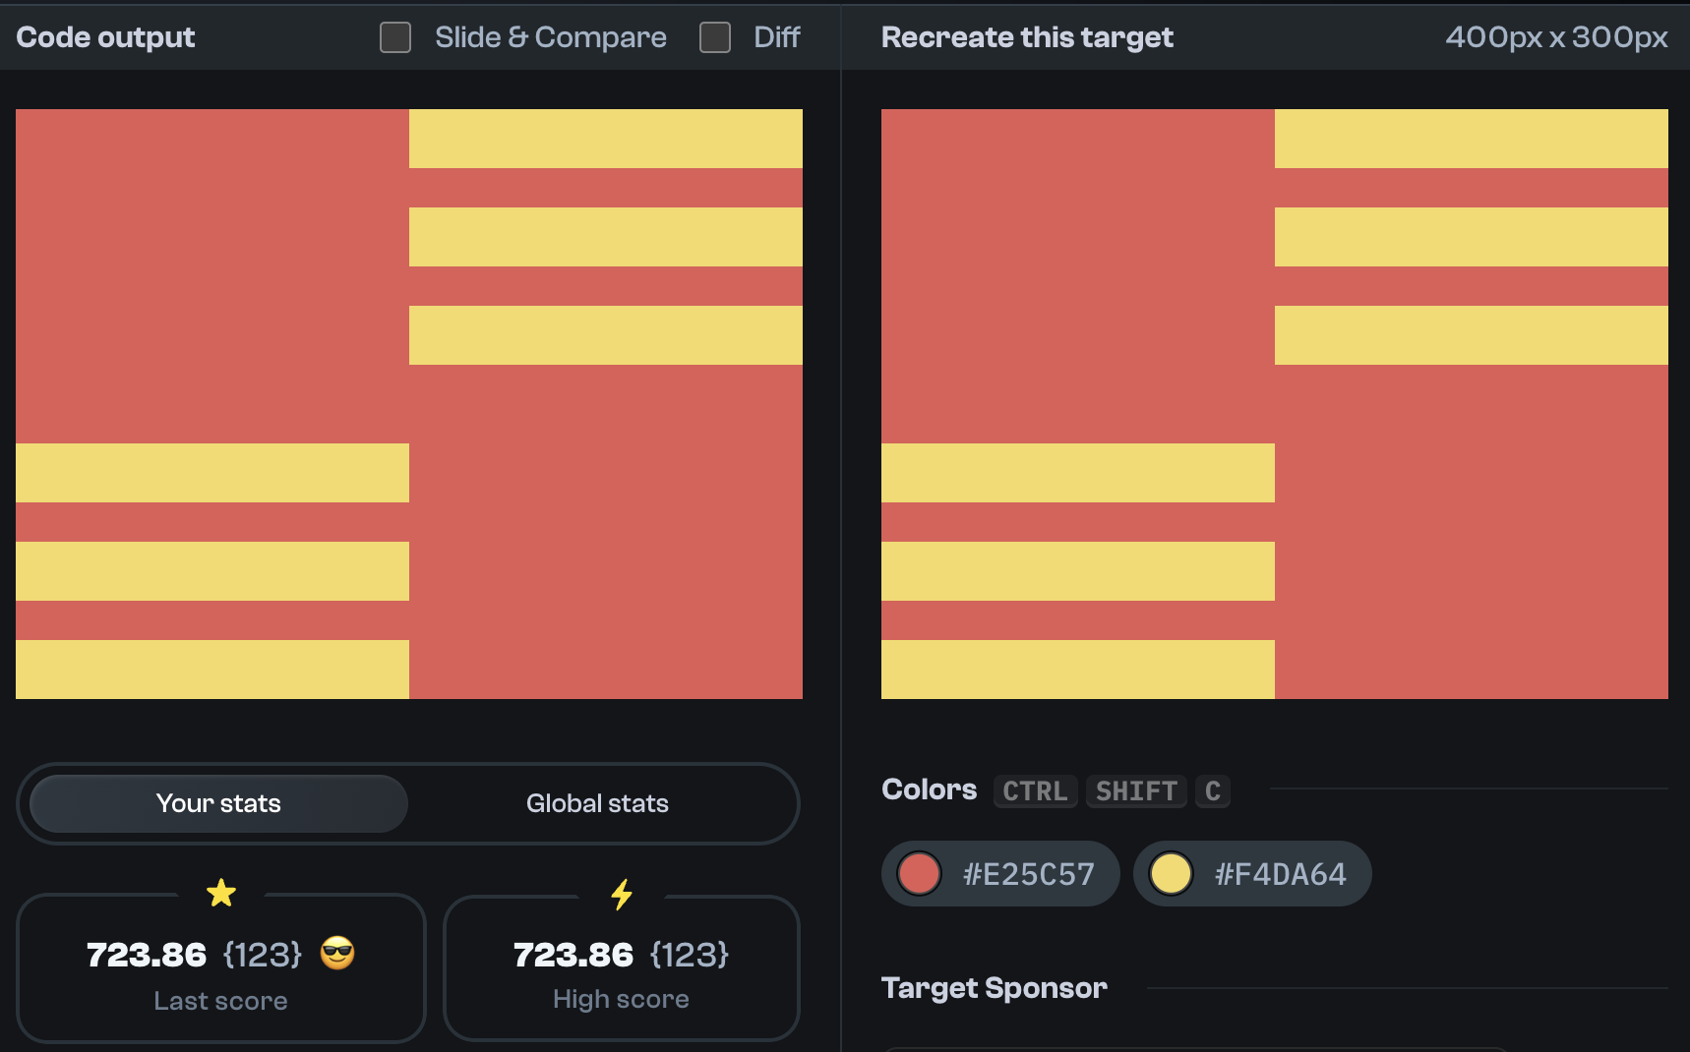Image resolution: width=1690 pixels, height=1052 pixels.
Task: Click the lightning bolt above High score
Action: coord(621,893)
